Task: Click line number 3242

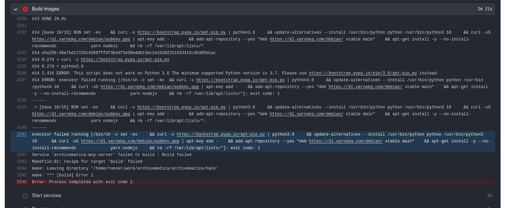Action: [x=21, y=155]
